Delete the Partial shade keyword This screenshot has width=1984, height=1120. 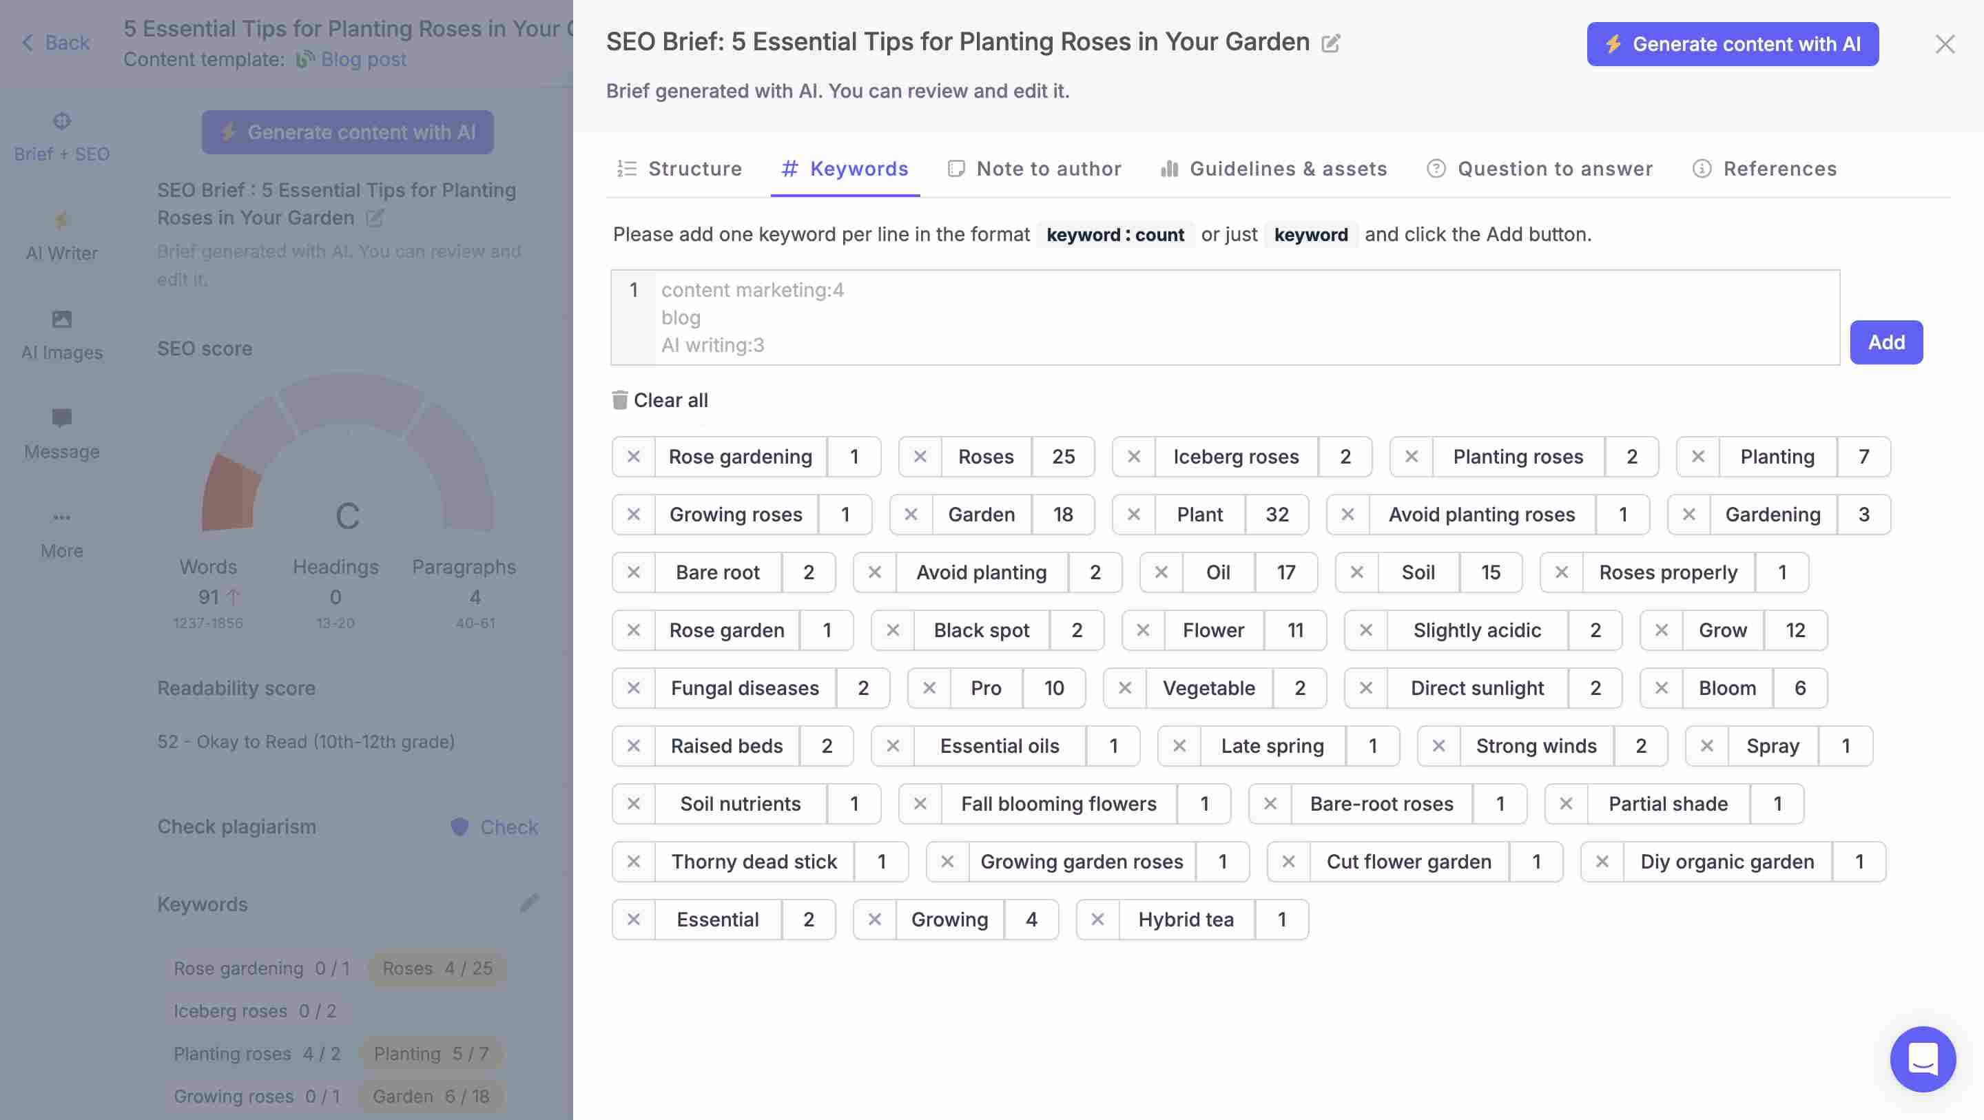pos(1566,803)
